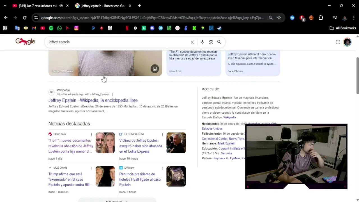This screenshot has height=202, width=359.
Task: Search by image with Google Lens
Action: [211, 42]
